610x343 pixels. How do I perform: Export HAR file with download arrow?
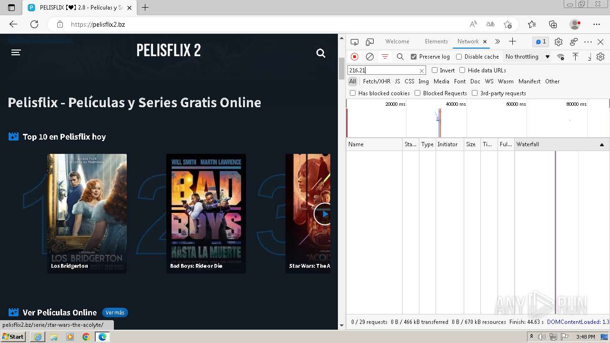[x=589, y=57]
